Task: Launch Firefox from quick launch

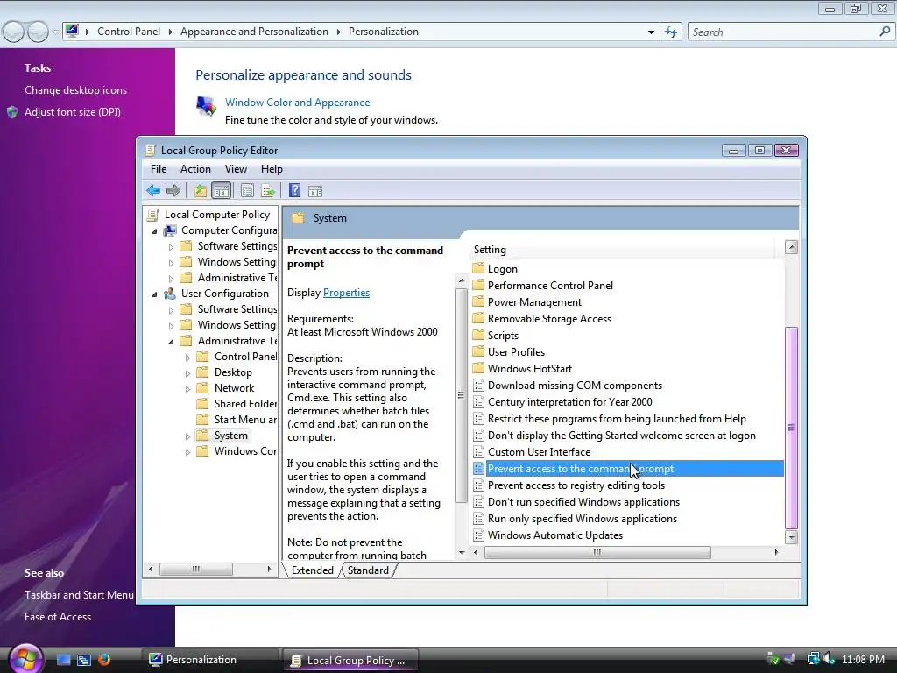Action: tap(104, 659)
